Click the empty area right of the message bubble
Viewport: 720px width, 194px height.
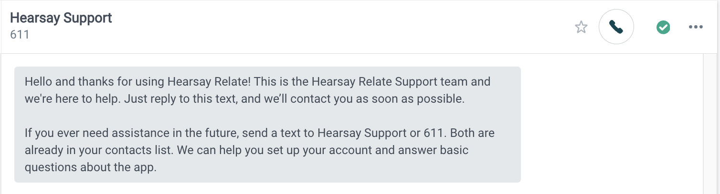pos(611,124)
